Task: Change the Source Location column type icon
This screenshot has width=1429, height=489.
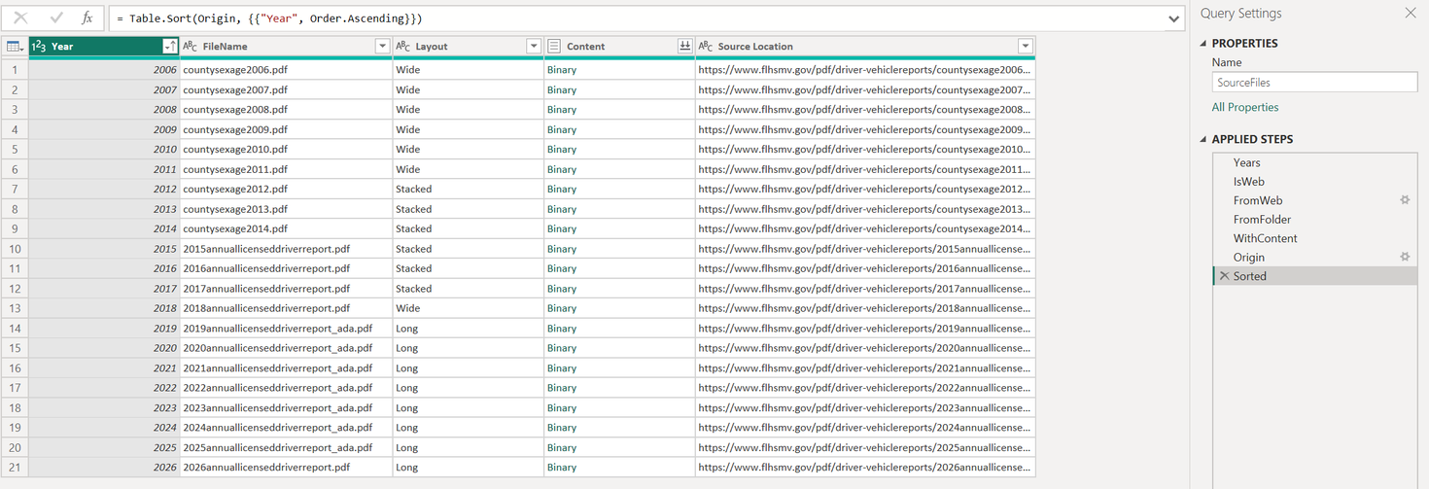Action: [x=706, y=47]
